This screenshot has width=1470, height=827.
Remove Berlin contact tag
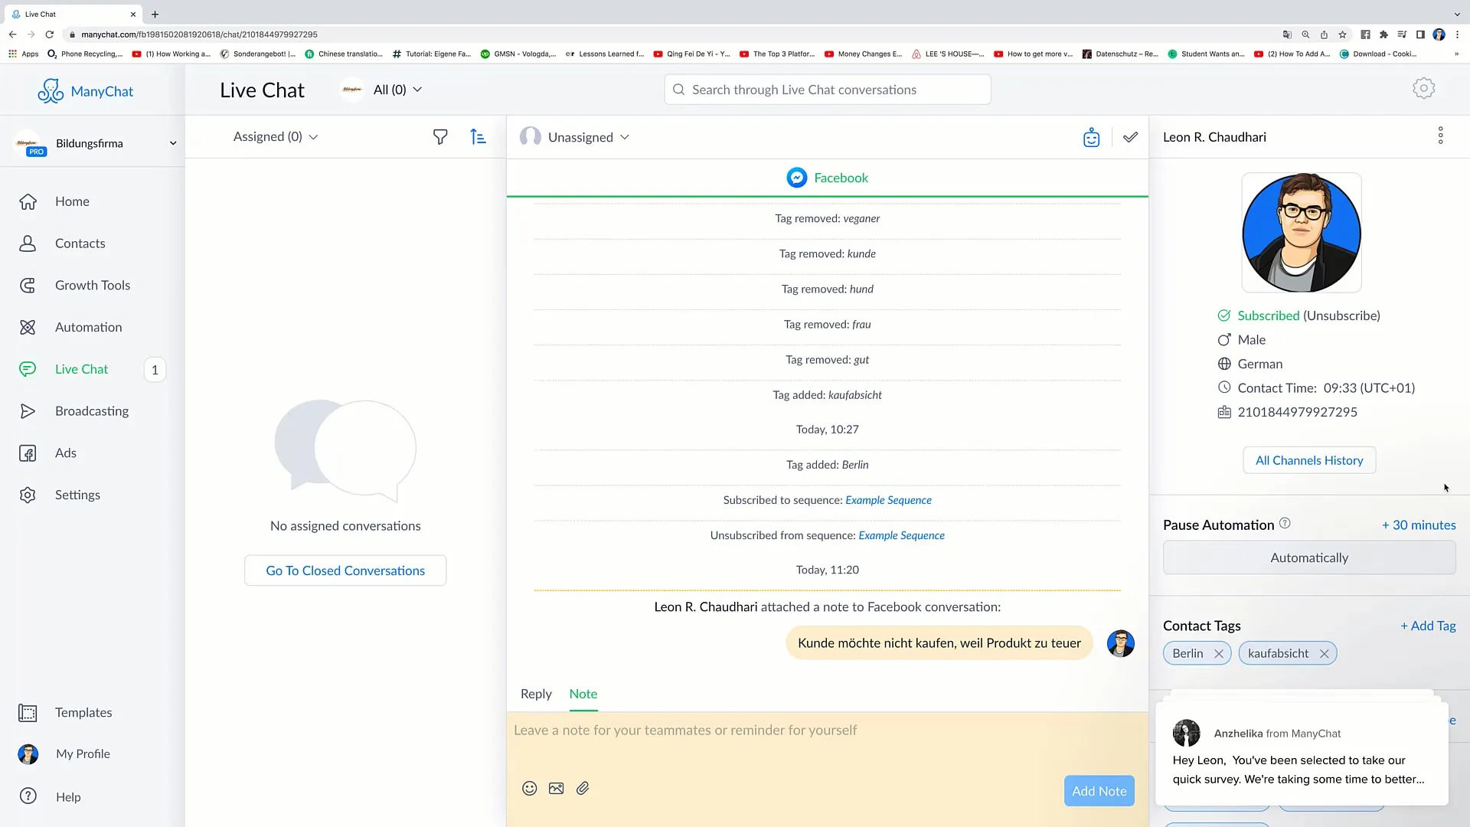pos(1219,653)
